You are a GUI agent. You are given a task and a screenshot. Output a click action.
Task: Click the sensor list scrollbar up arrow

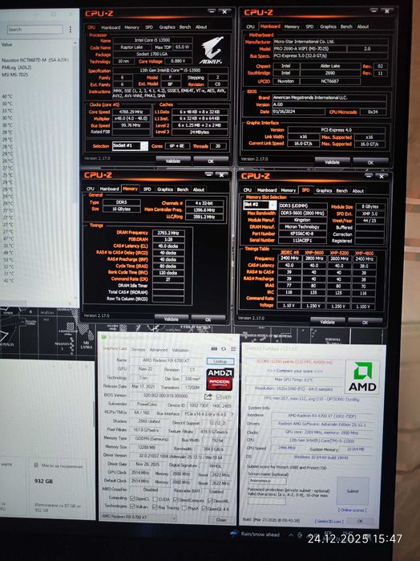(x=75, y=43)
